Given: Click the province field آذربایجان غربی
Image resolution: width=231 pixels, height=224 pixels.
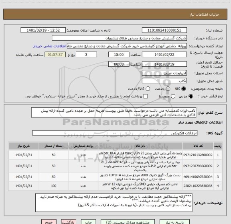Looking at the screenshot, I should coord(164,73).
